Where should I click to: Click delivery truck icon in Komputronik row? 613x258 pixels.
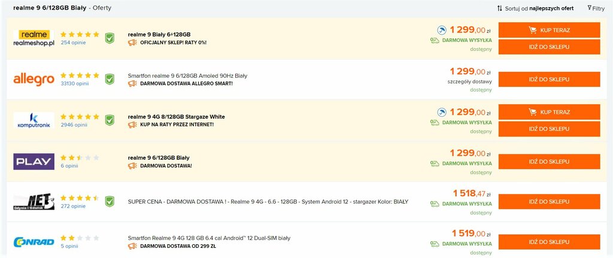click(x=435, y=122)
